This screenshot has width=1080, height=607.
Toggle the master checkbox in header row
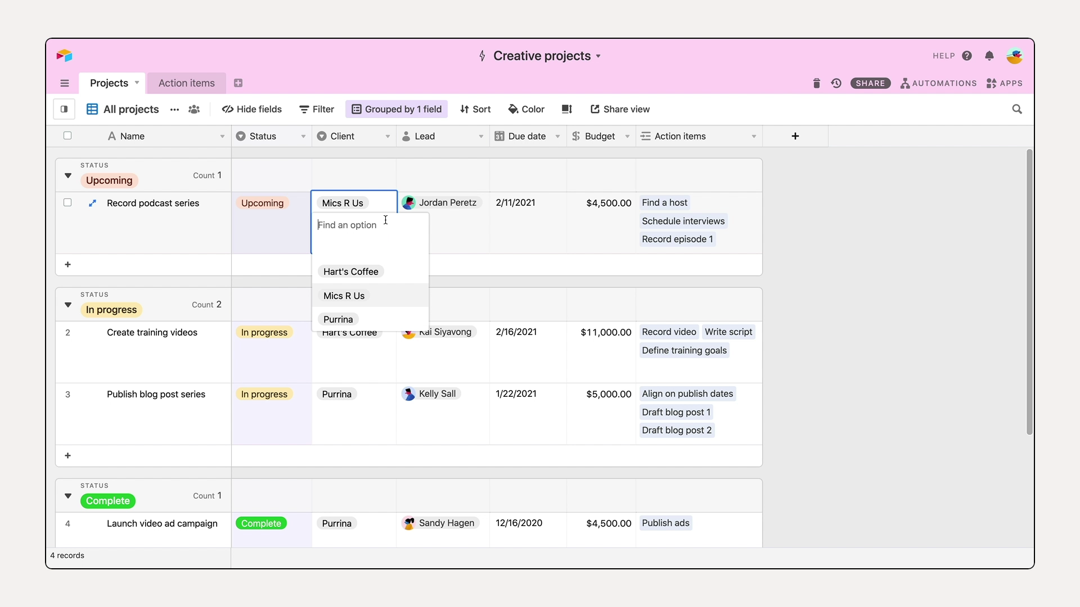coord(67,137)
